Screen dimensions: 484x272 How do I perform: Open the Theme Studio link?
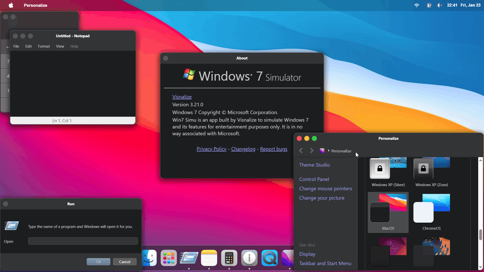point(314,165)
